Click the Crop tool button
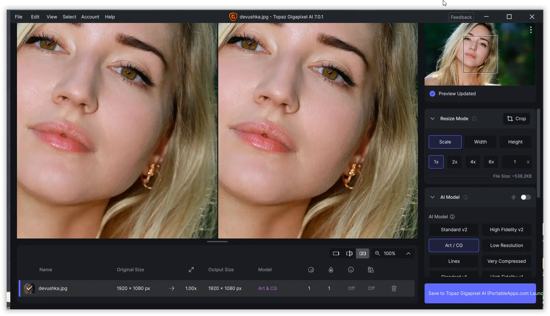Image resolution: width=550 pixels, height=316 pixels. [x=516, y=119]
